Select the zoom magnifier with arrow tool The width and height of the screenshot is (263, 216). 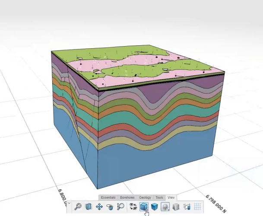120,207
